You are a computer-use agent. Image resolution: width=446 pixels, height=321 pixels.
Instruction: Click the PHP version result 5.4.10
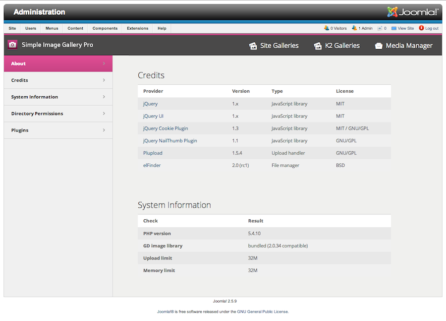click(254, 233)
